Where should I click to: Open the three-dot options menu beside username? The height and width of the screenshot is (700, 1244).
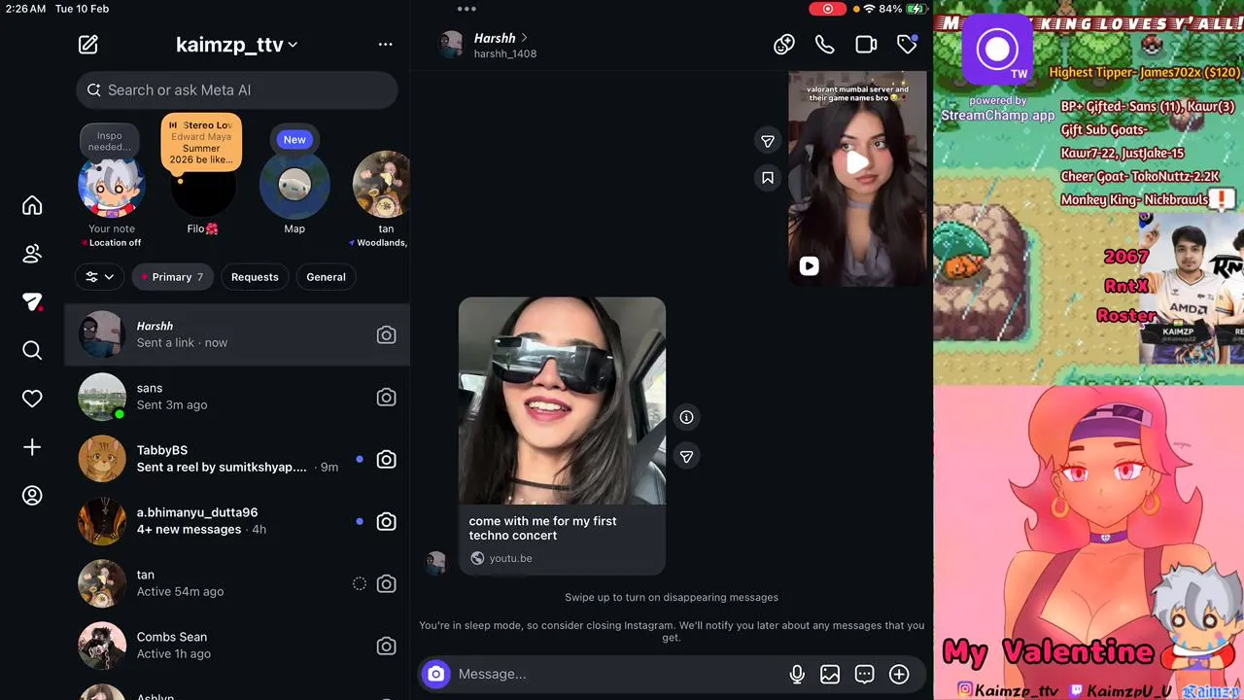tap(386, 44)
